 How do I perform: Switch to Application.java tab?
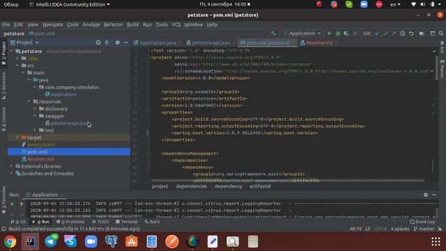click(x=157, y=43)
